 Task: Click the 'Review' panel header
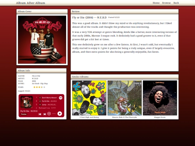[125, 12]
